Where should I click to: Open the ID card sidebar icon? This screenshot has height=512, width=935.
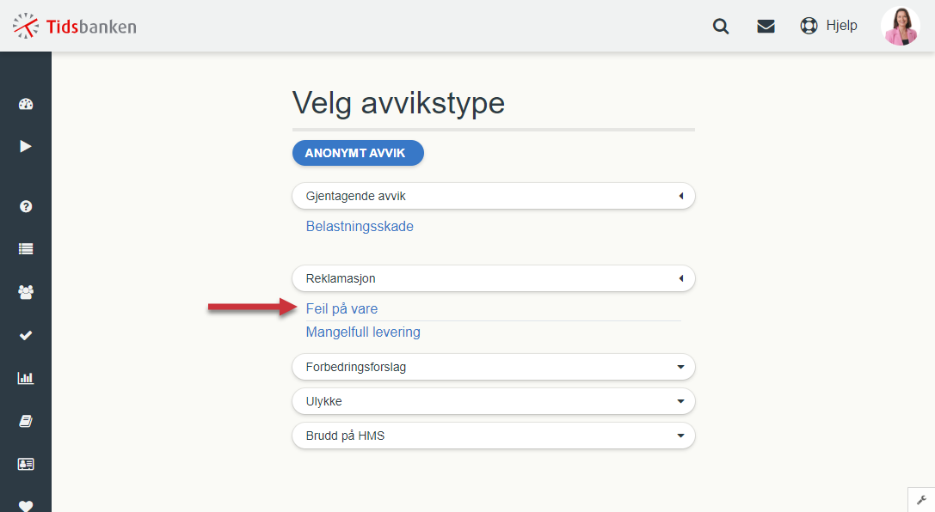click(26, 464)
